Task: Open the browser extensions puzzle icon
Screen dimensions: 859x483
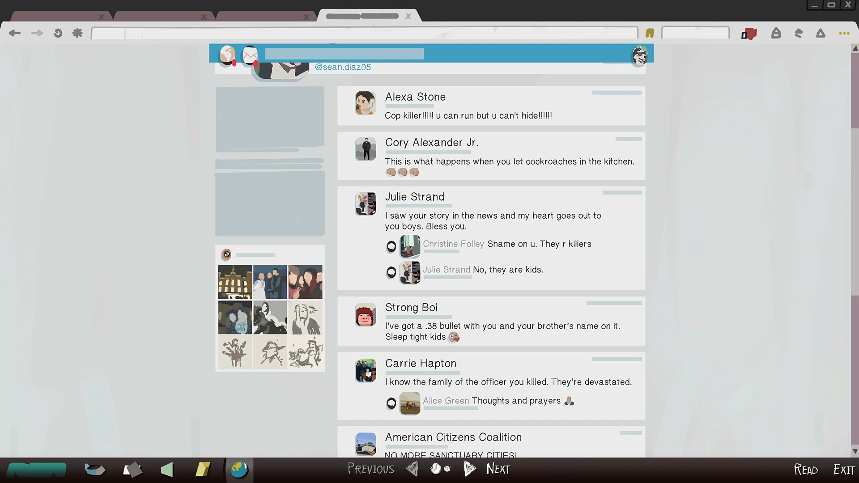Action: (x=77, y=33)
